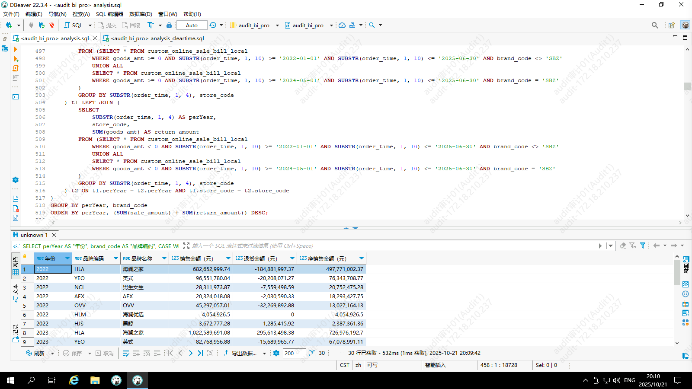Expand the audit_bi_pro active connection dropdown
The width and height of the screenshot is (692, 389).
click(277, 25)
